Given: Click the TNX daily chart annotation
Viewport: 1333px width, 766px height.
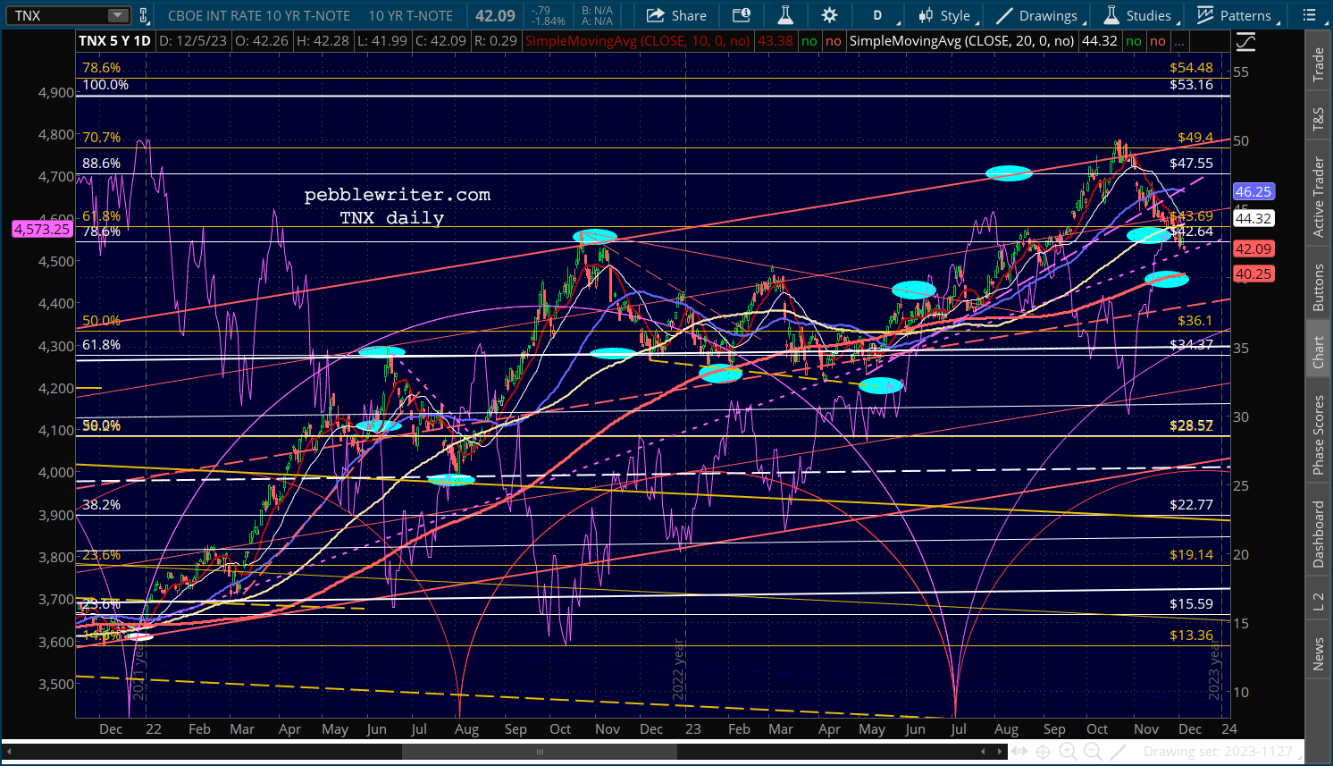Looking at the screenshot, I should click(391, 218).
